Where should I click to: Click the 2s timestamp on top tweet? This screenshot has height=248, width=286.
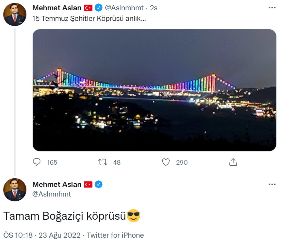tap(154, 8)
